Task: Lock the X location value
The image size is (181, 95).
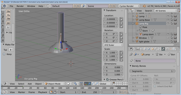Action: pyautogui.click(x=121, y=19)
